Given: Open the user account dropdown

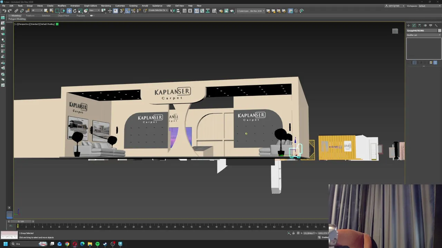Looking at the screenshot, I should 395,6.
